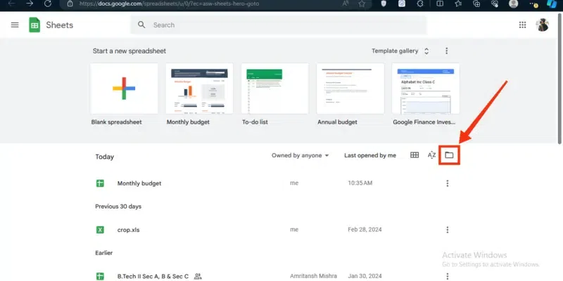
Task: Open the Google apps grid
Action: (522, 25)
